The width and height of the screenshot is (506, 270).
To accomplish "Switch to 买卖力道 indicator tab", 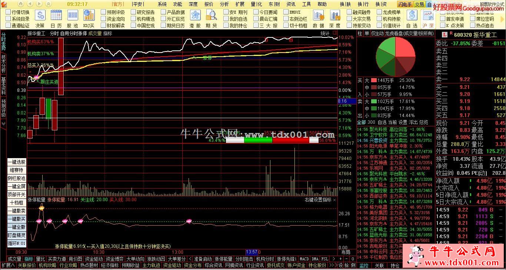I will [57, 259].
